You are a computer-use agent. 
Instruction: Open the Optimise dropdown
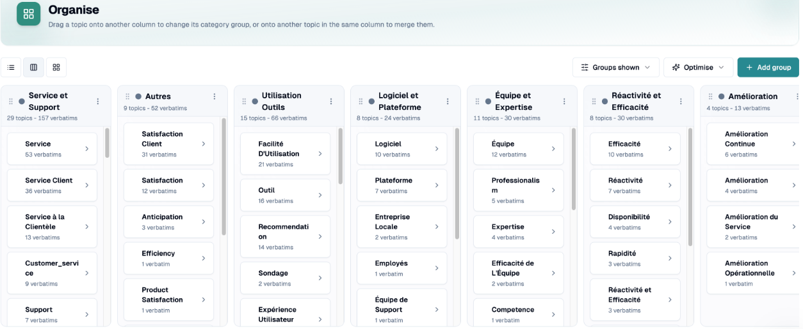pos(698,67)
